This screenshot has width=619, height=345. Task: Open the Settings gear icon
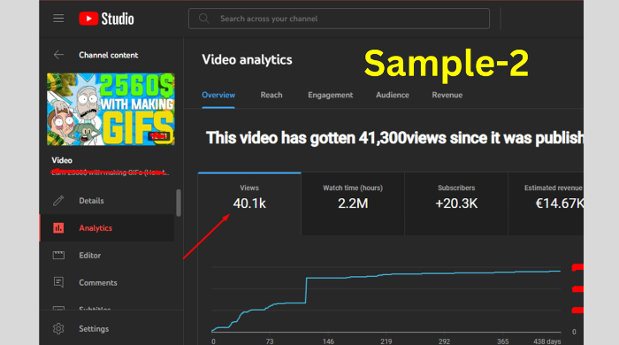58,328
